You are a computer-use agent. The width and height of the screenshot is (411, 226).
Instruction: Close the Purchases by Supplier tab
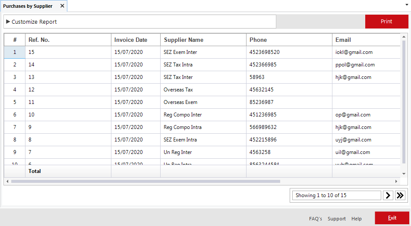tap(62, 6)
